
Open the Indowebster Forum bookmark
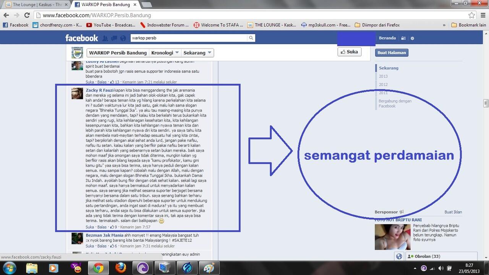point(165,25)
